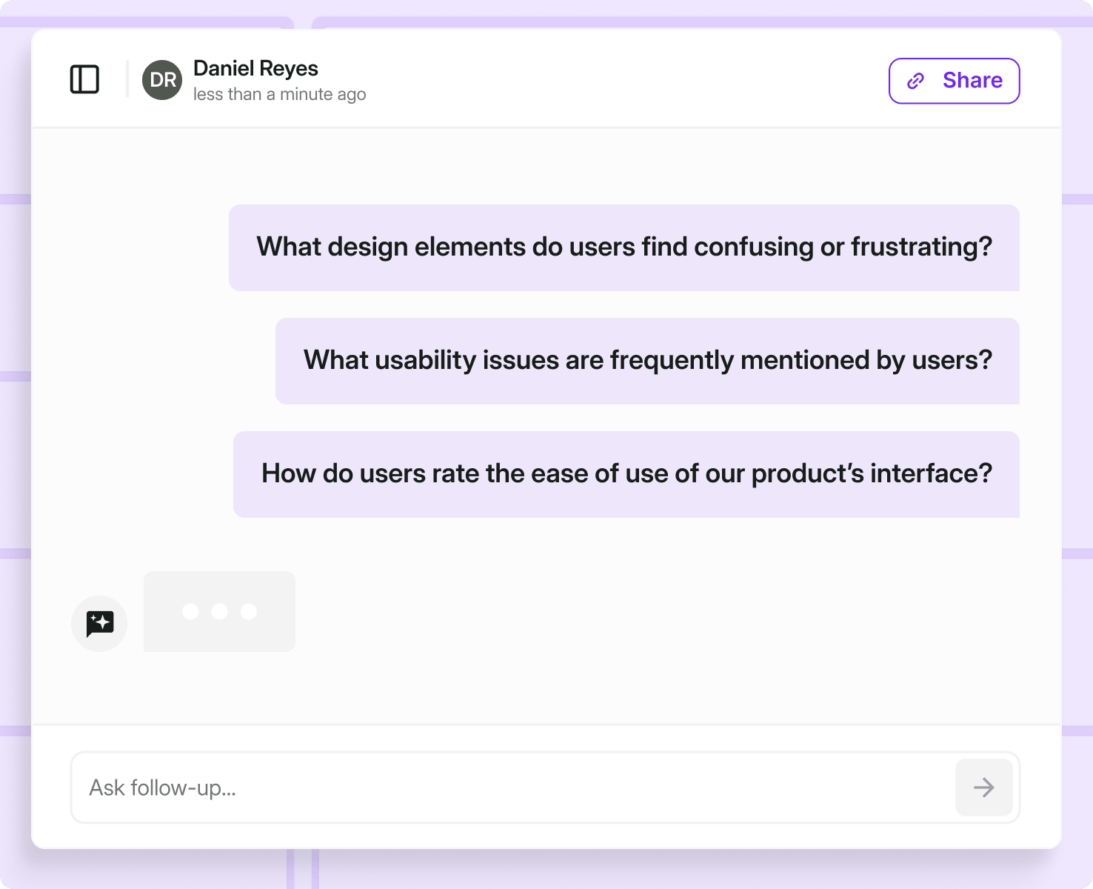Select the usability issues message bubble
Image resolution: width=1093 pixels, height=889 pixels.
tap(648, 361)
